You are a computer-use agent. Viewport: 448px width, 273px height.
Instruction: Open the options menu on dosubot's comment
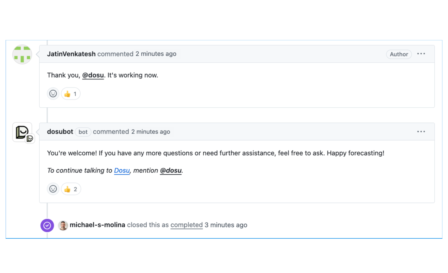421,132
